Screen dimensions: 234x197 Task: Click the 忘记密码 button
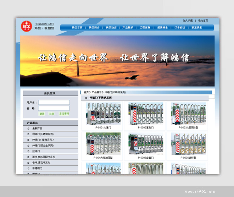64,114
